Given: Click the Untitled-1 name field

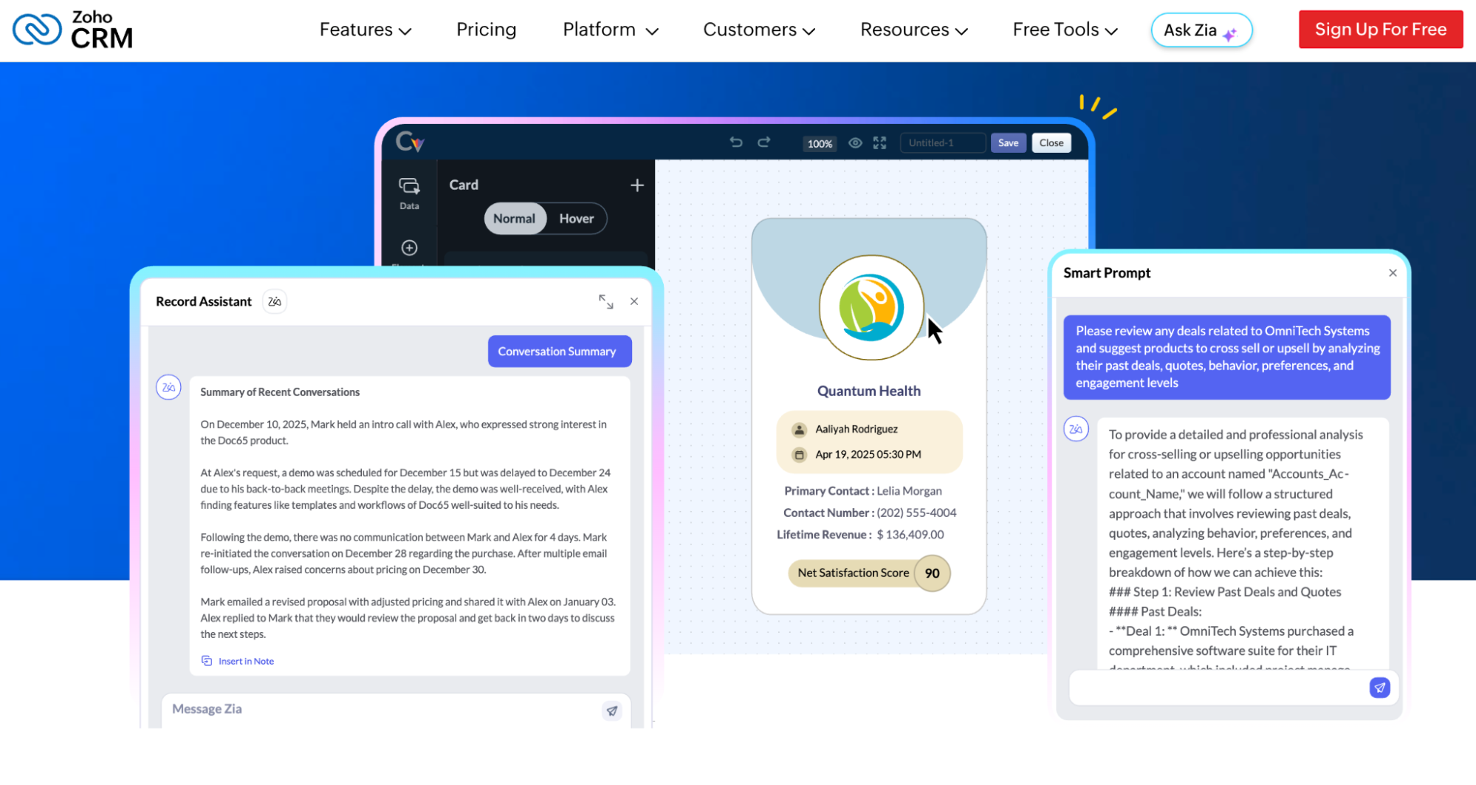Looking at the screenshot, I should (x=943, y=143).
